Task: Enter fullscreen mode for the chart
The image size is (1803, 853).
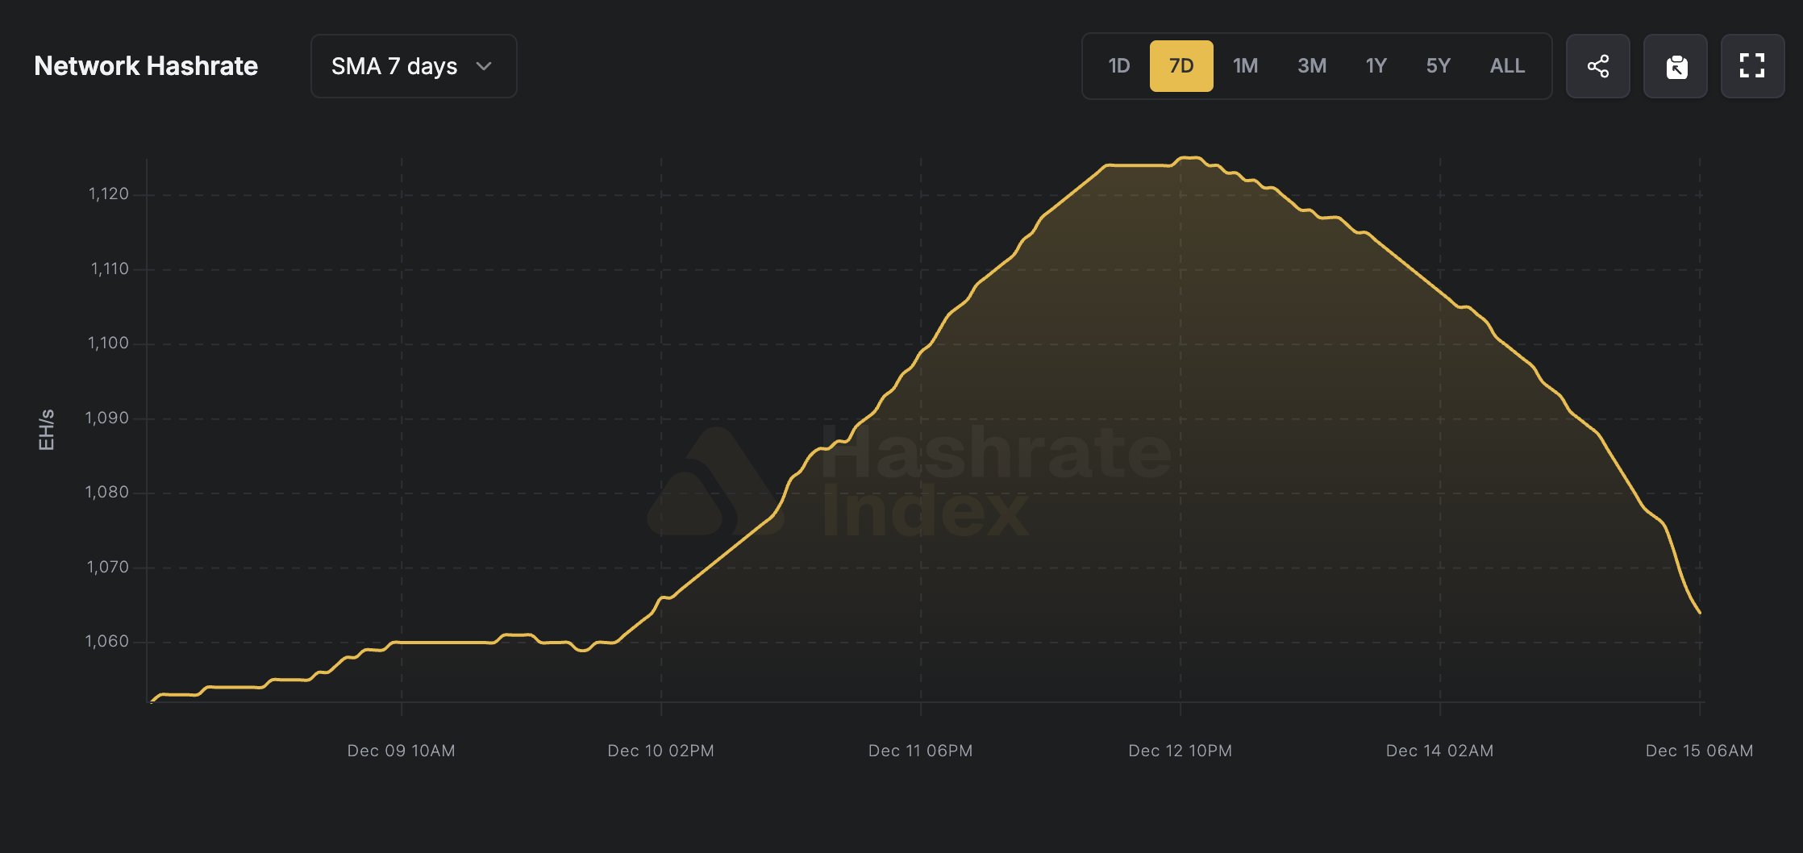Action: click(1752, 66)
